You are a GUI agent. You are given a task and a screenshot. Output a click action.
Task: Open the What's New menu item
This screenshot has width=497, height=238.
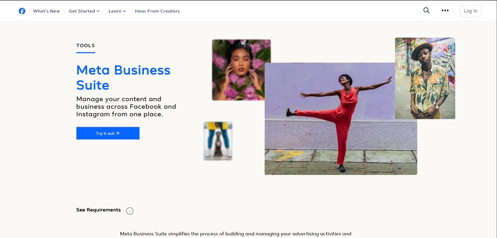point(46,11)
